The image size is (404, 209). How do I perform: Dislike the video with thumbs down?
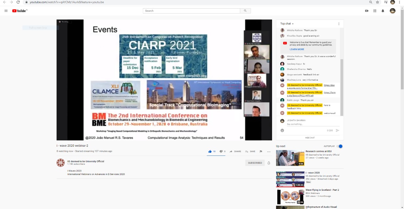pyautogui.click(x=221, y=151)
